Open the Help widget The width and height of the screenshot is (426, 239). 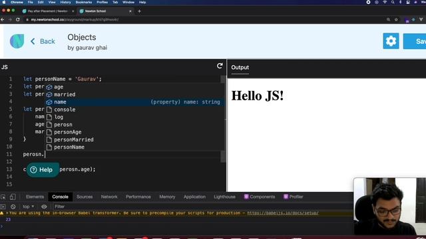coord(43,170)
